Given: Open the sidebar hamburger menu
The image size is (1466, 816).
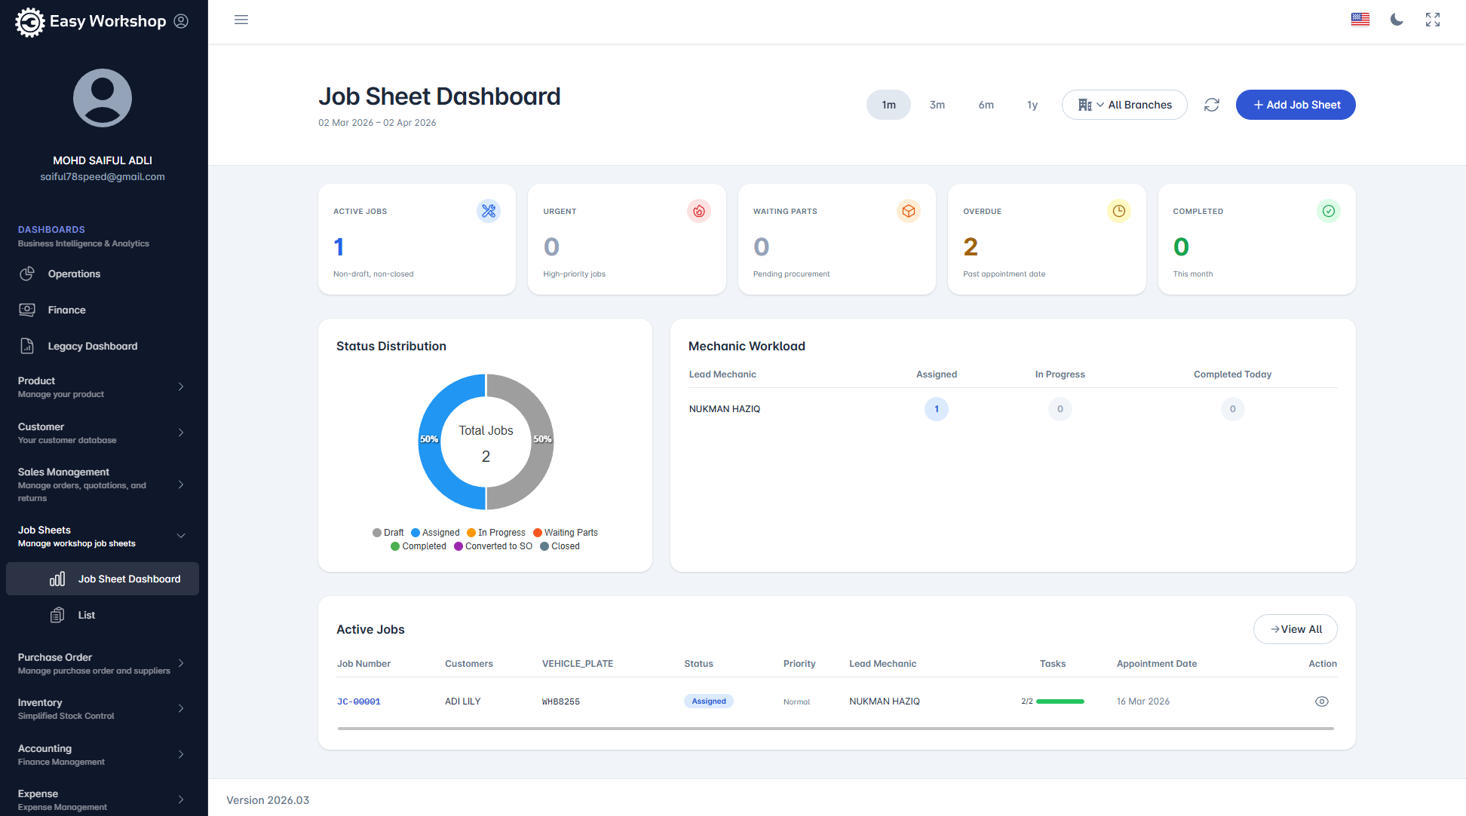Looking at the screenshot, I should (241, 20).
